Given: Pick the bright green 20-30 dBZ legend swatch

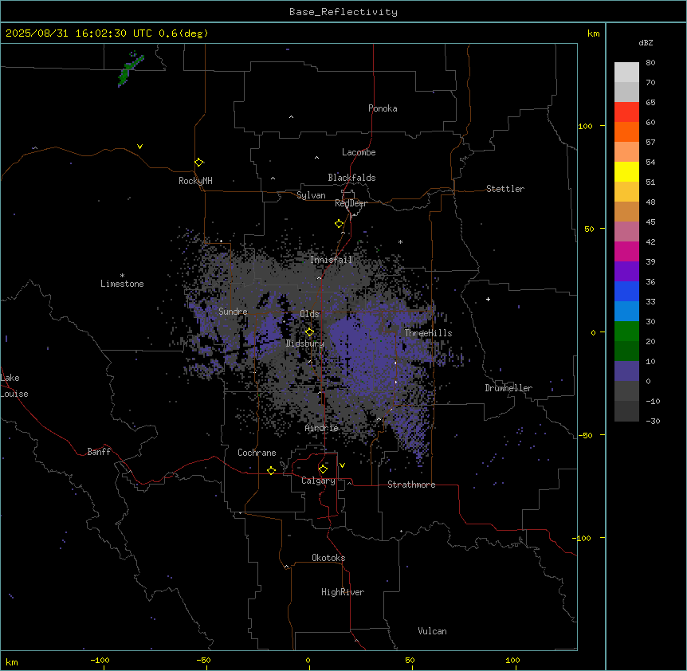Looking at the screenshot, I should [x=626, y=332].
